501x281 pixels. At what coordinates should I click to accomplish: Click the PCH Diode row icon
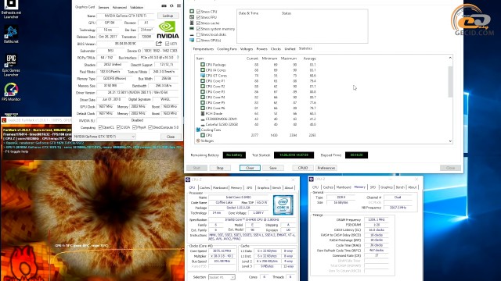click(x=203, y=113)
